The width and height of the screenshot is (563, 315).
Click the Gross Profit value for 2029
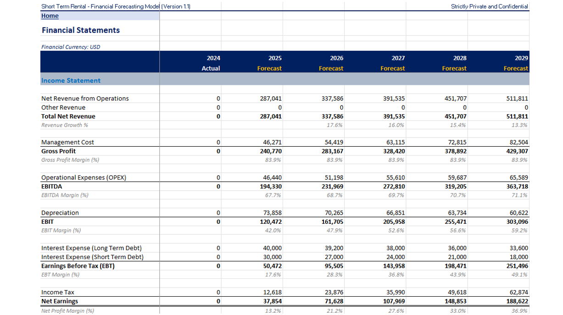click(x=516, y=151)
